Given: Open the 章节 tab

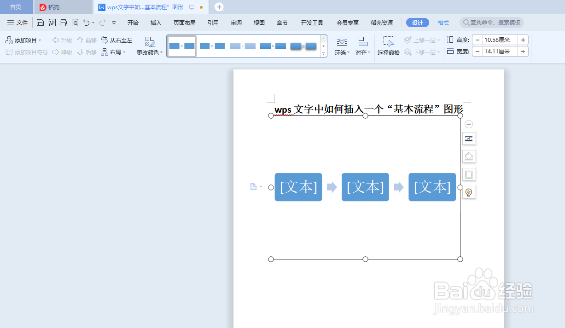Looking at the screenshot, I should 282,23.
